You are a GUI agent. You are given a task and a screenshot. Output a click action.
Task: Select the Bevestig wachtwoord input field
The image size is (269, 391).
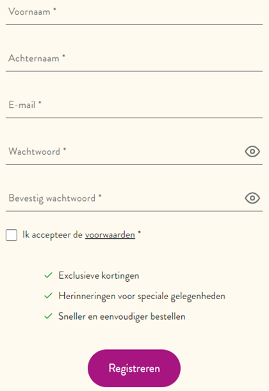point(124,199)
